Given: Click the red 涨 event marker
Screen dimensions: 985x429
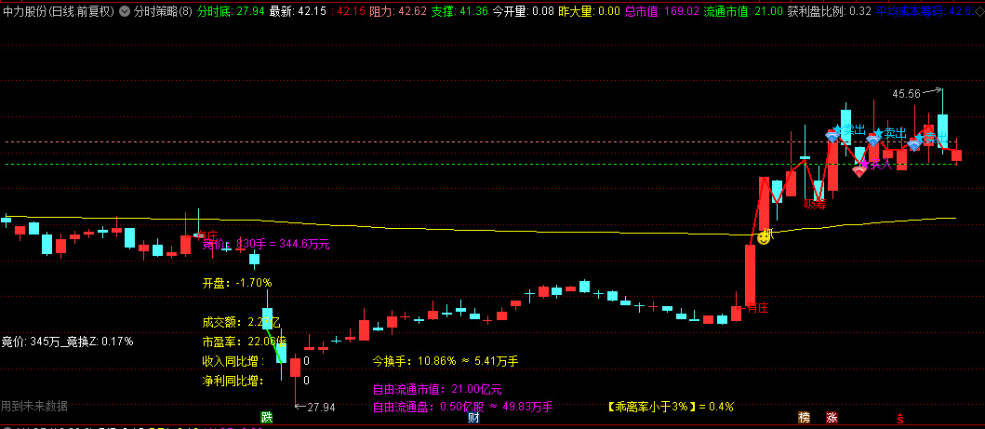Looking at the screenshot, I should [x=832, y=418].
